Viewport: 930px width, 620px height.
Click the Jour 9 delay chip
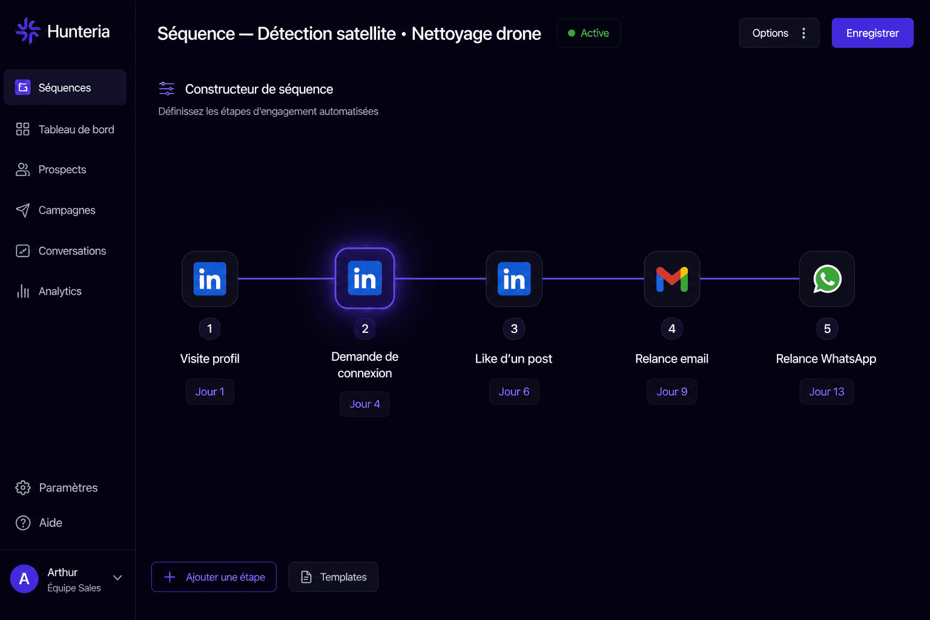click(672, 392)
